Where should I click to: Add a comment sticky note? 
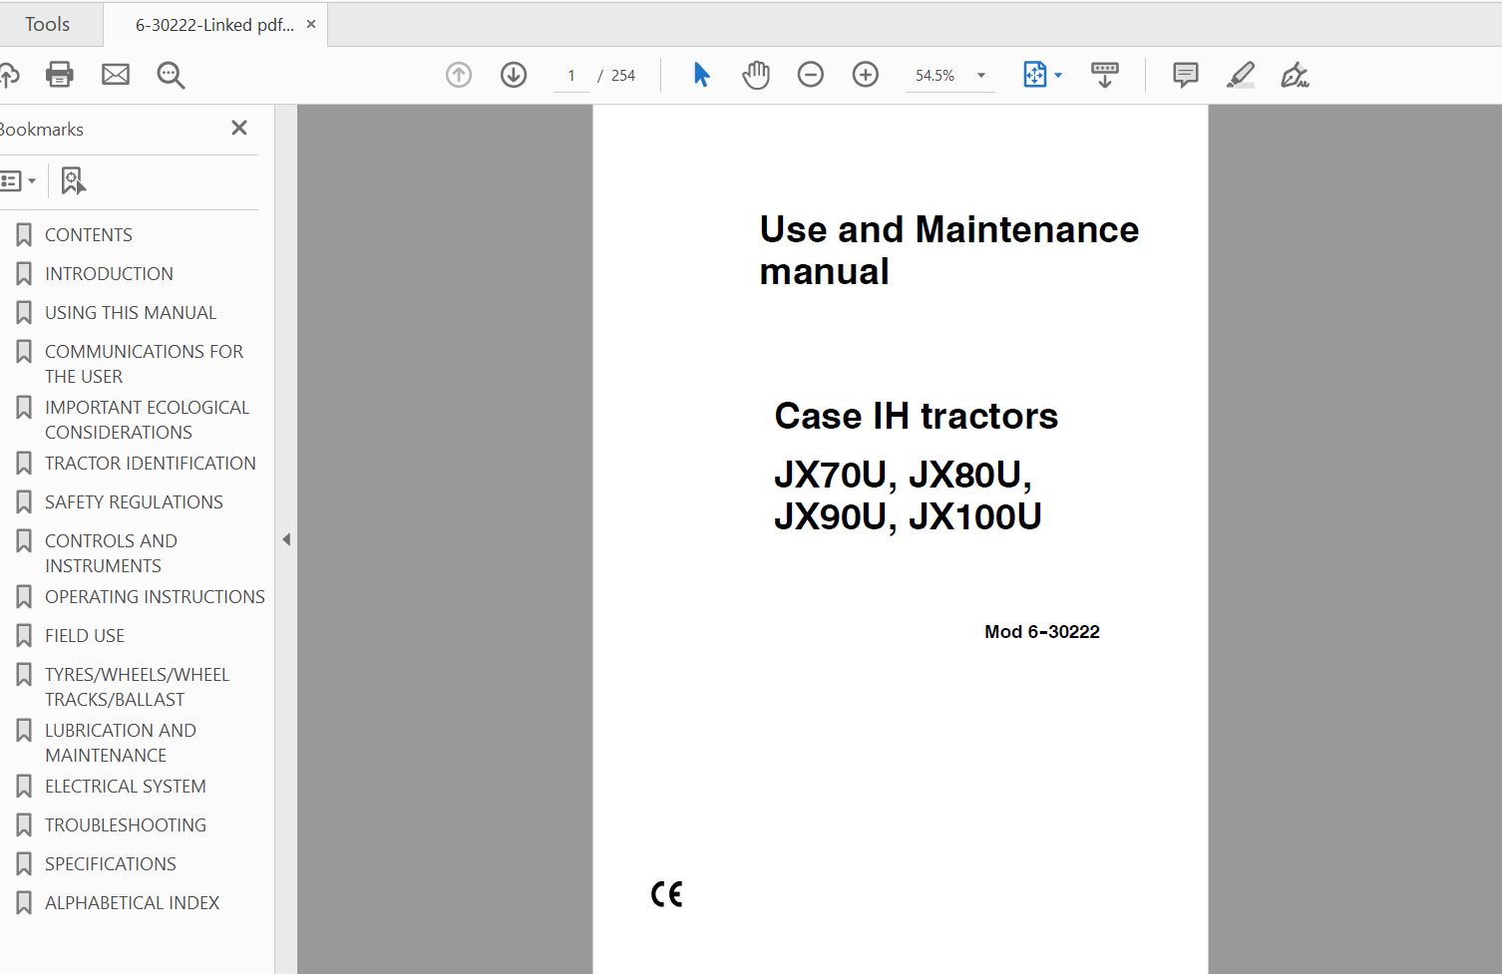coord(1186,75)
